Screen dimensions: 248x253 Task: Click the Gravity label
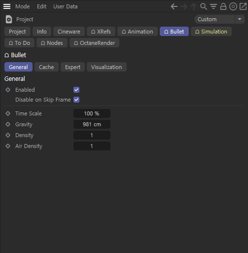[x=24, y=124]
